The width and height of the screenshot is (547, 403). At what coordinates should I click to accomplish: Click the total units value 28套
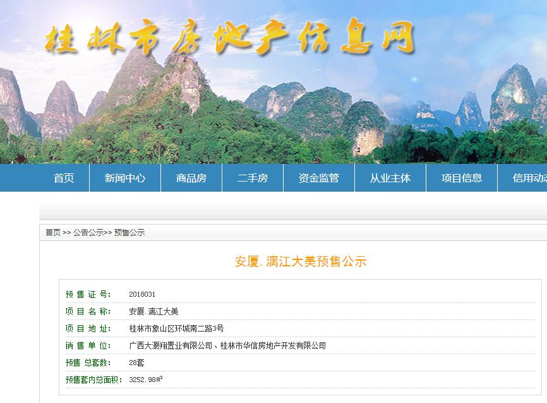pyautogui.click(x=136, y=363)
